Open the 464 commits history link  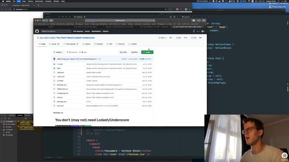click(145, 59)
